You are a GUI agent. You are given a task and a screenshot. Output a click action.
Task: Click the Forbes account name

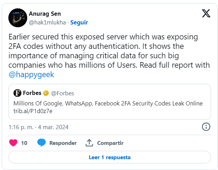point(32,93)
